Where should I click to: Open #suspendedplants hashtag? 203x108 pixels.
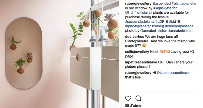click(x=140, y=22)
